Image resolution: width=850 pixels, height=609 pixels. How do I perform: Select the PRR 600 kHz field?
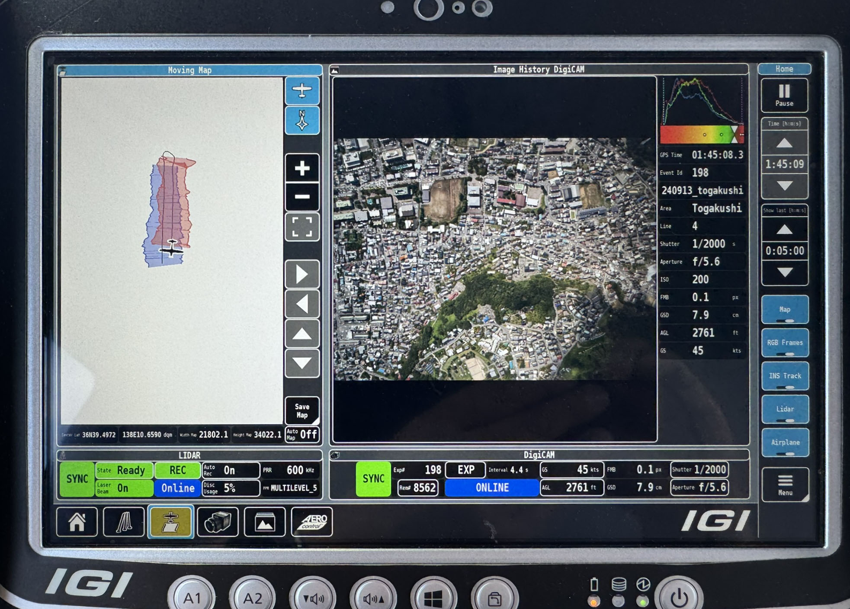pyautogui.click(x=290, y=470)
